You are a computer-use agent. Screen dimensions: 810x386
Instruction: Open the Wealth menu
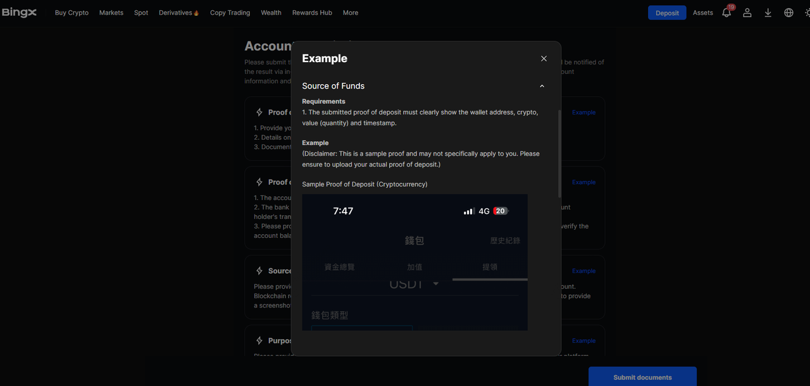click(x=271, y=13)
